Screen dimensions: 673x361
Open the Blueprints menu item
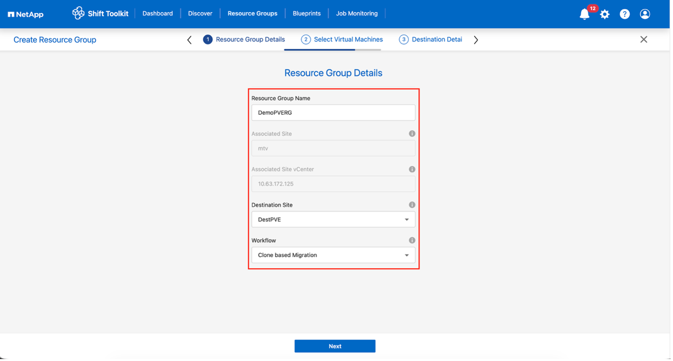coord(306,13)
